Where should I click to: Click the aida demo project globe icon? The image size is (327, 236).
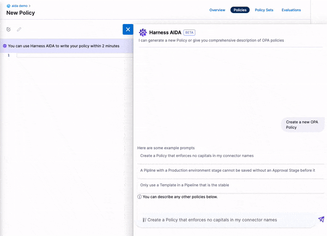9,6
